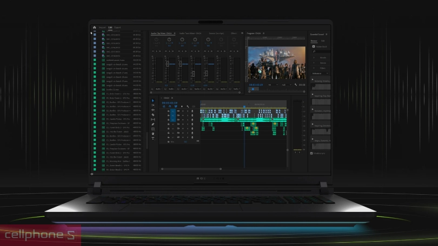438x246 pixels.
Task: Switch to the Export tab
Action: point(117,28)
